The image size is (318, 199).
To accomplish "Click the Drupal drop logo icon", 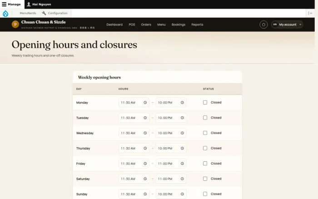I will click(x=5, y=13).
